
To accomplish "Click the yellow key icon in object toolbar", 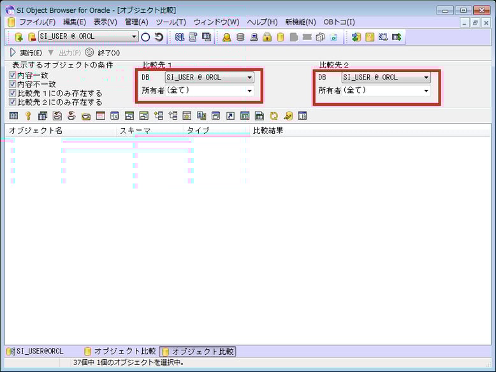I will (x=28, y=116).
